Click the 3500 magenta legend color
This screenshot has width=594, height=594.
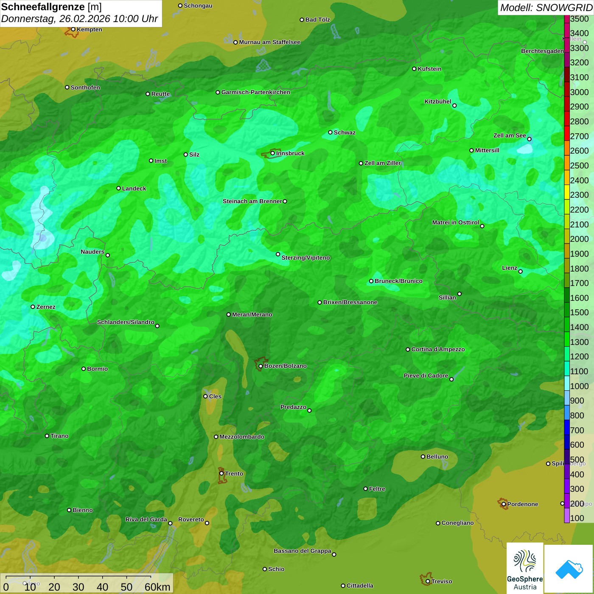coord(567,19)
